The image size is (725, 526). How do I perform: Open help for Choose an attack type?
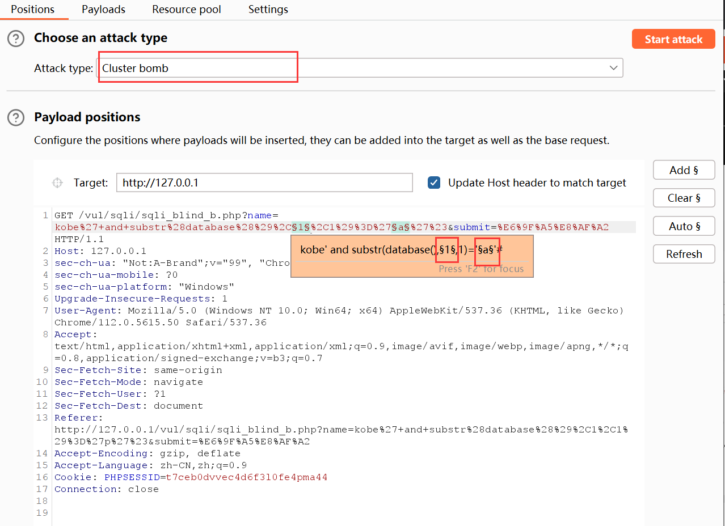click(x=16, y=39)
